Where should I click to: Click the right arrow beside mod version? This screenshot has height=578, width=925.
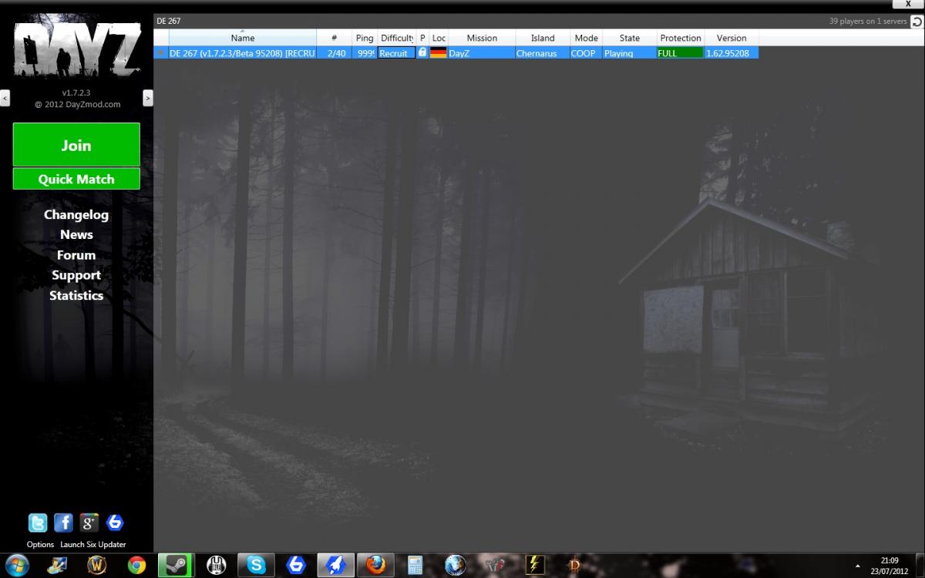click(148, 98)
